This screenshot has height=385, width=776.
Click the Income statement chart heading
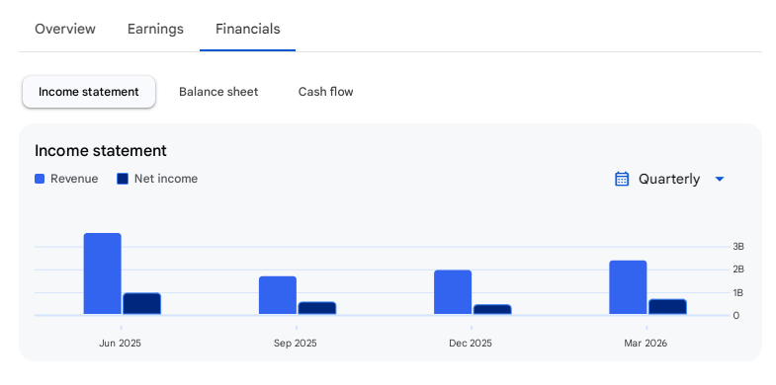coord(101,151)
